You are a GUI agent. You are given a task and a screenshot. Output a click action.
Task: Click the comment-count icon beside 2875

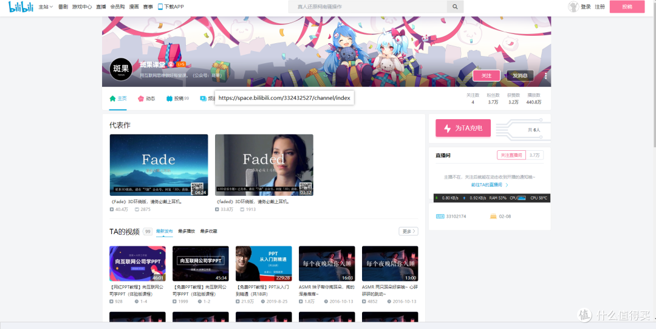[137, 209]
